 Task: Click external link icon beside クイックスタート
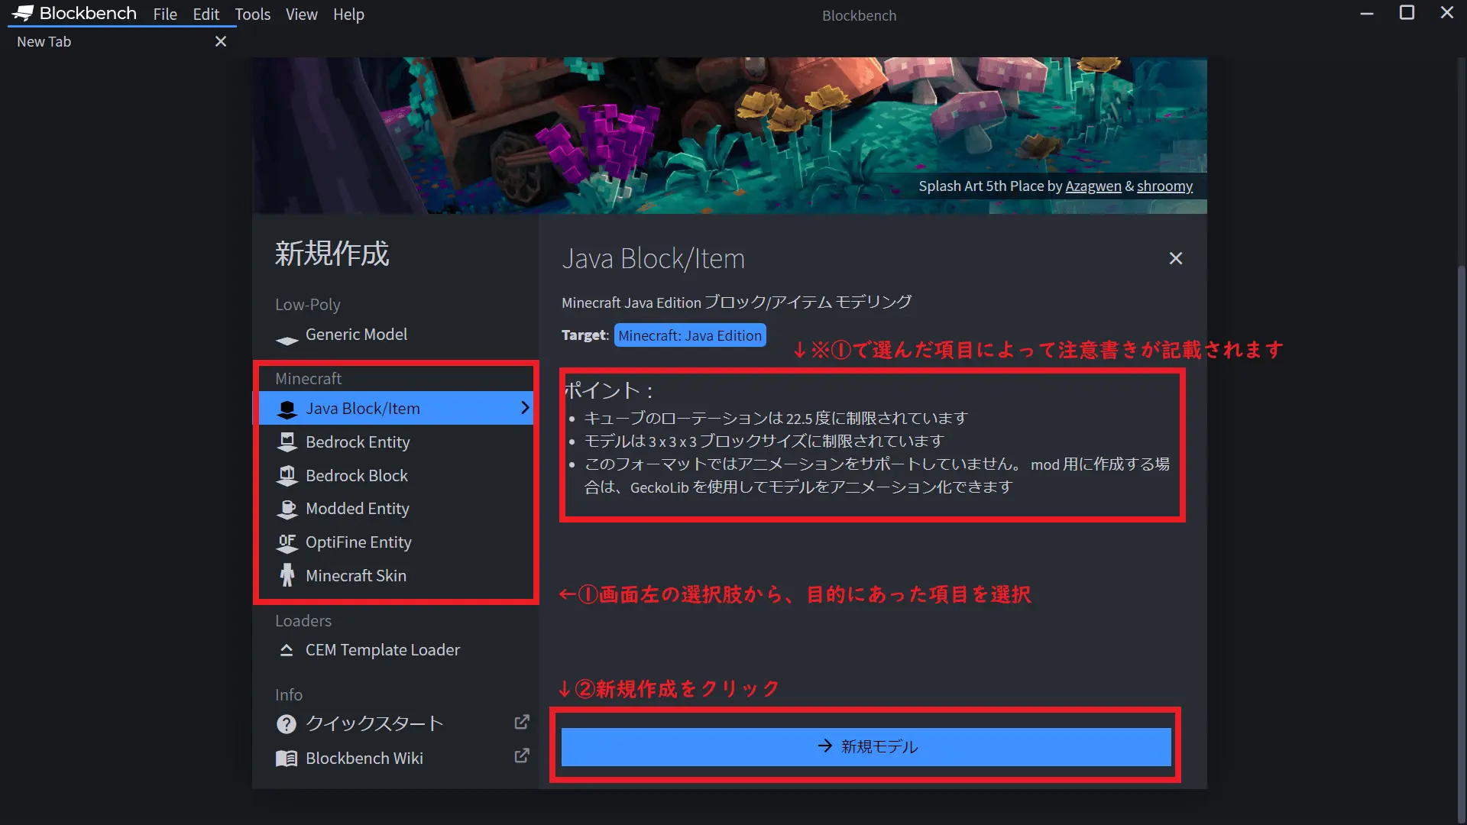tap(522, 723)
